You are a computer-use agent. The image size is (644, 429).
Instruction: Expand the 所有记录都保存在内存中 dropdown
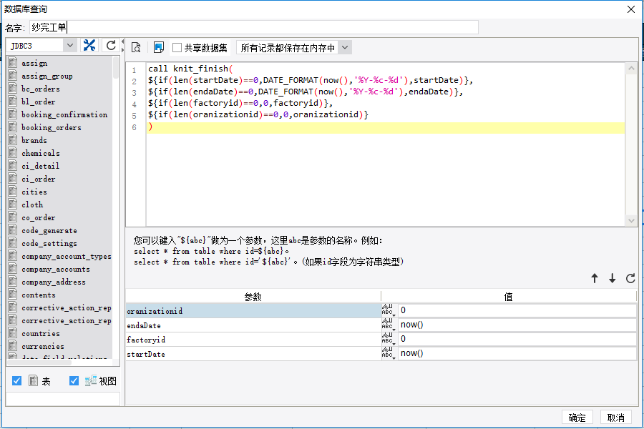pos(344,48)
